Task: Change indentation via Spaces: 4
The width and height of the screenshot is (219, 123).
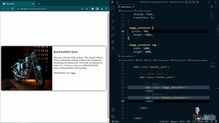Action: pyautogui.click(x=174, y=122)
